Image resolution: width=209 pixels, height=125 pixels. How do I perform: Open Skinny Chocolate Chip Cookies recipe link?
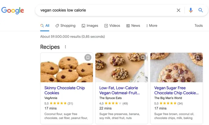tap(65, 90)
